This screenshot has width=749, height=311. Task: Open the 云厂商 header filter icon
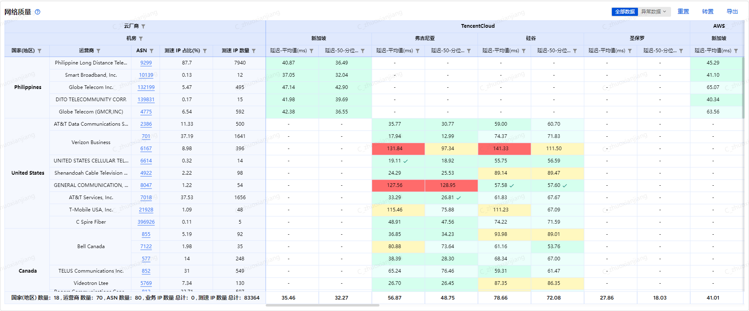[143, 27]
